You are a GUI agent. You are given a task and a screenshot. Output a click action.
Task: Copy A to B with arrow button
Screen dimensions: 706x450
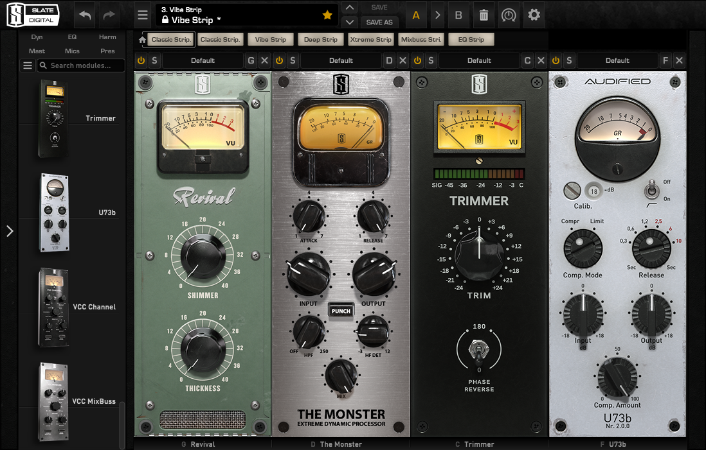pyautogui.click(x=437, y=15)
